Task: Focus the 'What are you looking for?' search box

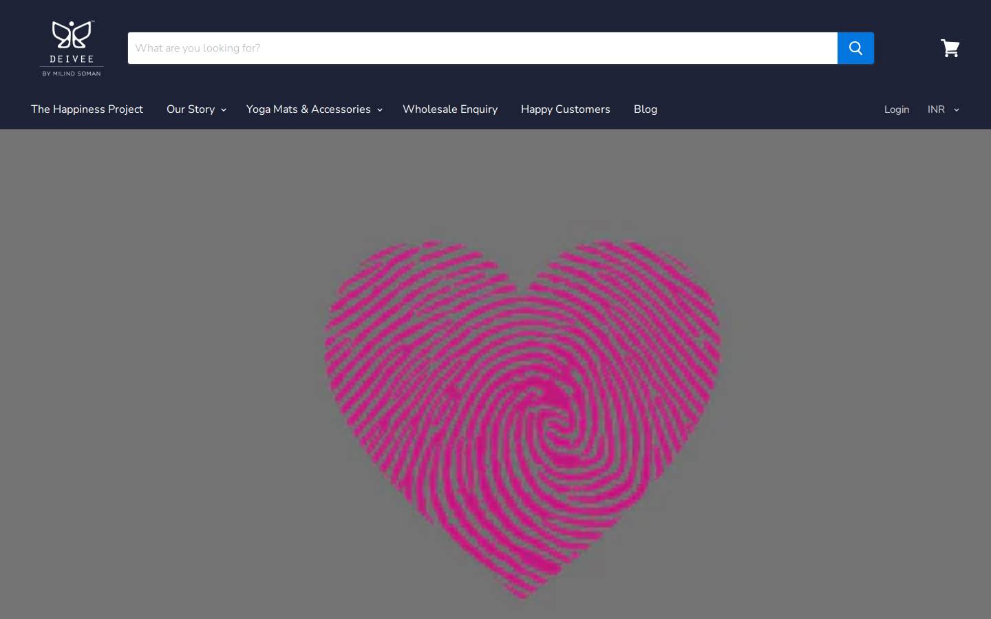Action: [482, 48]
